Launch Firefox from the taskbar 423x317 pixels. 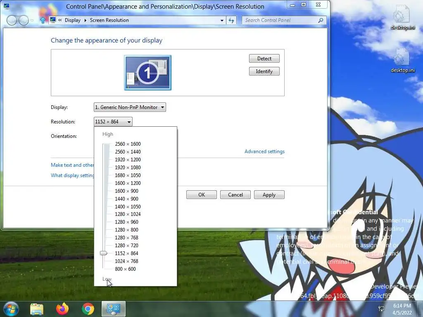click(62, 309)
